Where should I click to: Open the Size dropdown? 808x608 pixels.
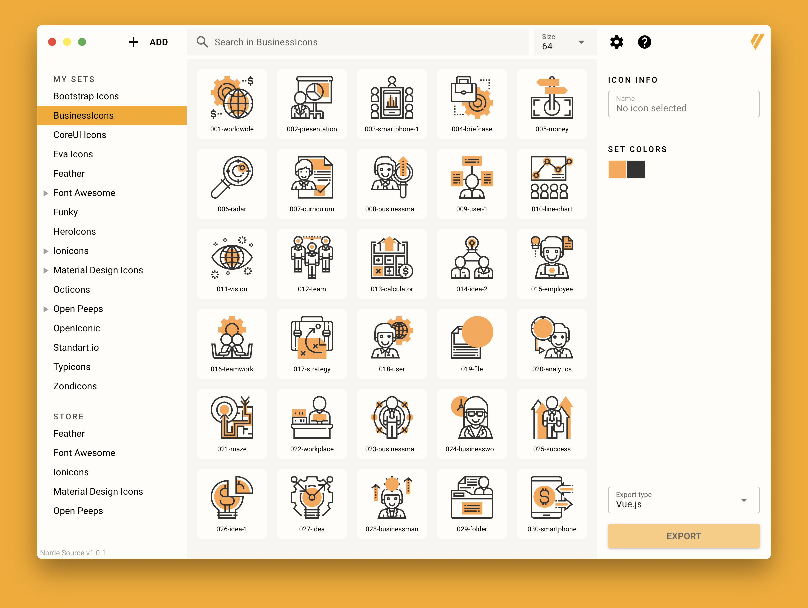coord(565,42)
